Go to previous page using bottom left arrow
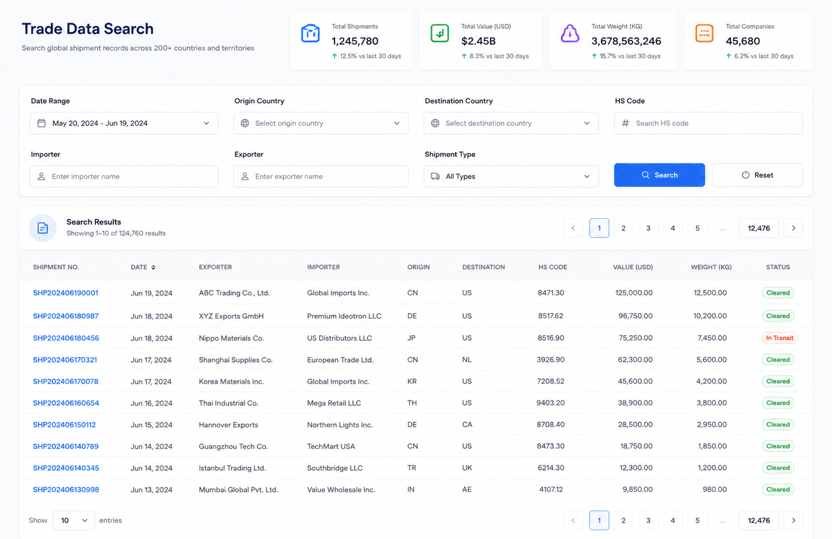Screen dimensions: 832x539 [573, 520]
